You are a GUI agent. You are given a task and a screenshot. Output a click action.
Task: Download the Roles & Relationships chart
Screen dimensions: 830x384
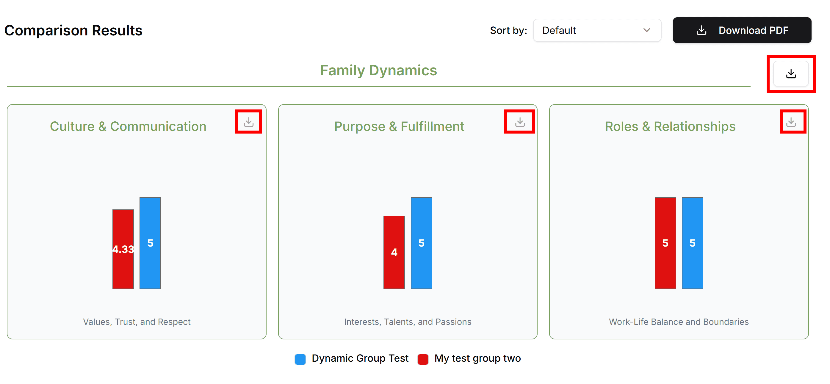[x=791, y=122]
